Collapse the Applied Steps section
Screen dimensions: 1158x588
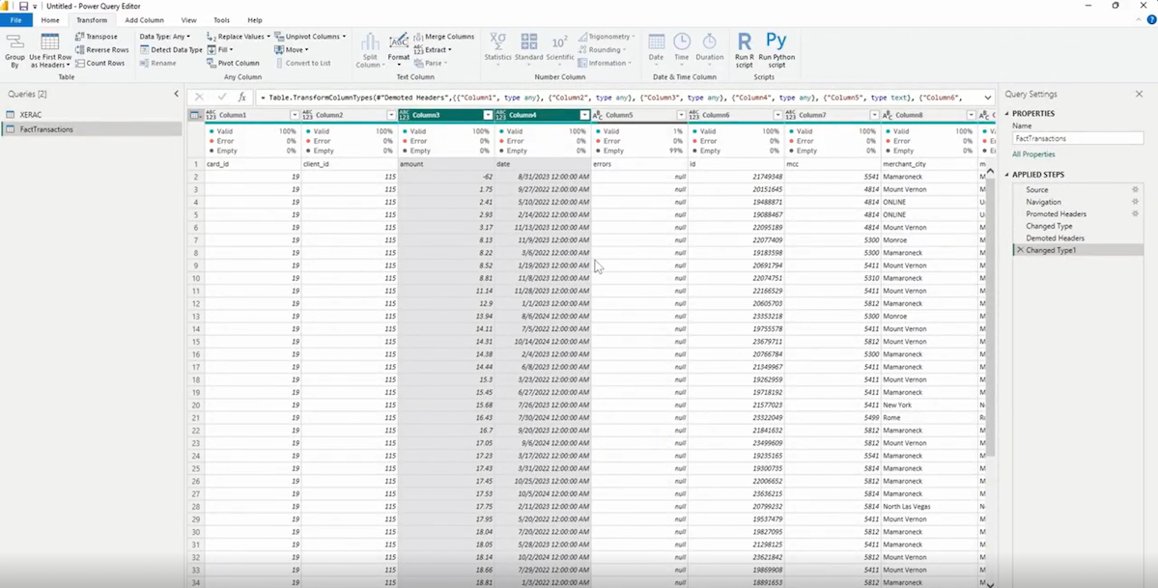1005,175
